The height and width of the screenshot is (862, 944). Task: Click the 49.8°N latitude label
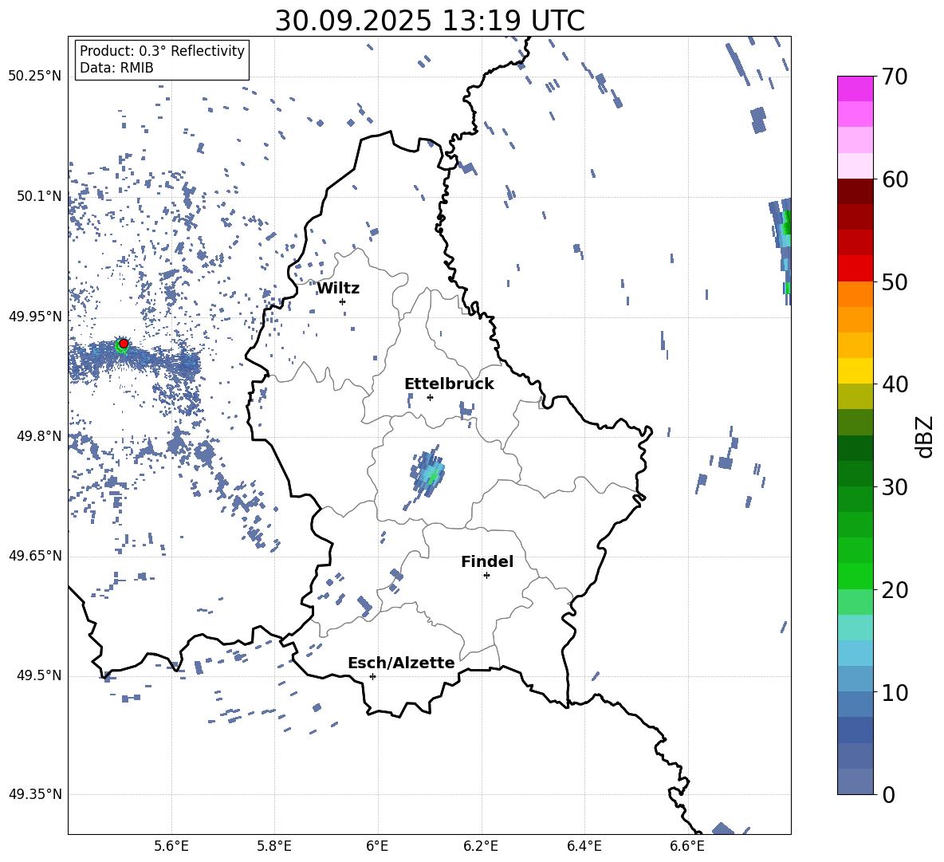coord(38,436)
